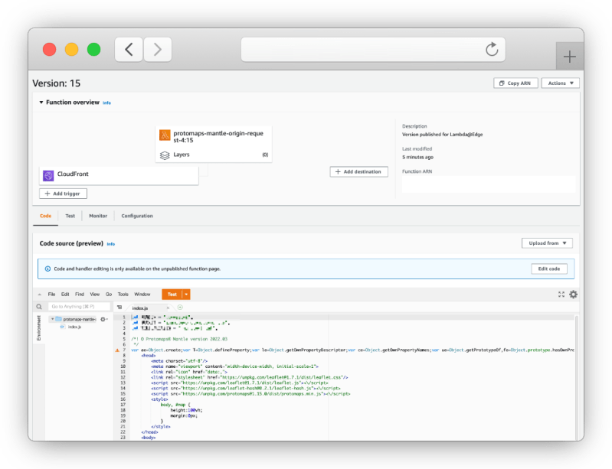612x469 pixels.
Task: Click Add destination button
Action: (358, 172)
